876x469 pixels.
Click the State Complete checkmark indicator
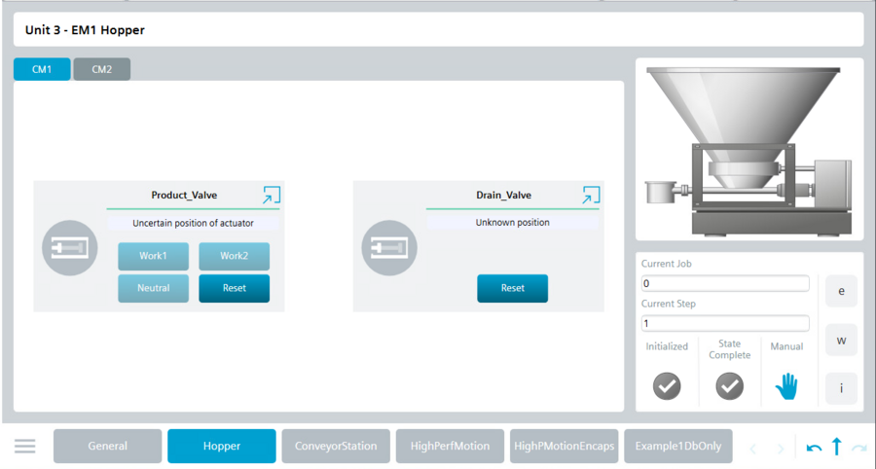tap(730, 386)
